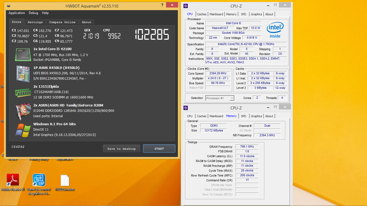The width and height of the screenshot is (367, 206).
Task: Click the CPU score 9962
Action: [114, 36]
